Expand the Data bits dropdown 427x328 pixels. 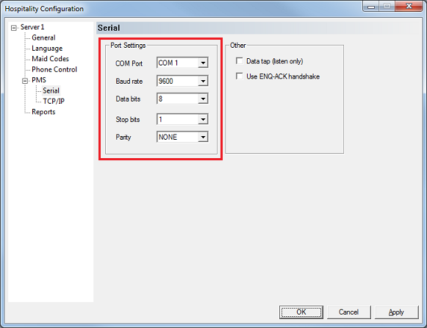coord(203,99)
